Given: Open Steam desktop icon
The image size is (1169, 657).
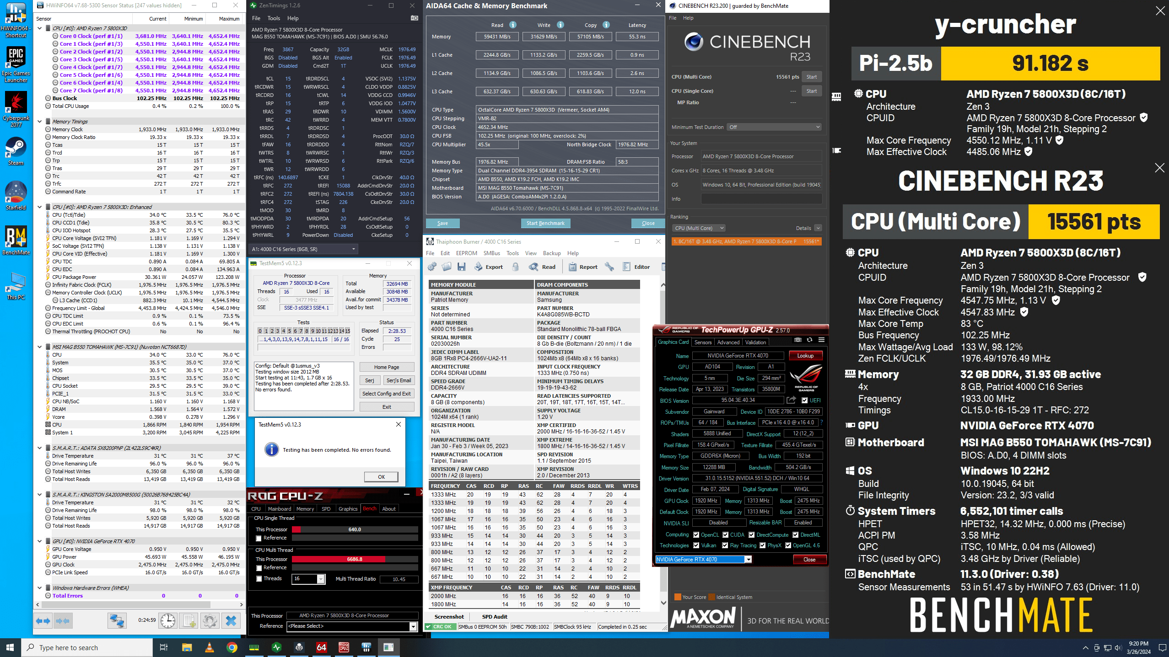Looking at the screenshot, I should (16, 151).
